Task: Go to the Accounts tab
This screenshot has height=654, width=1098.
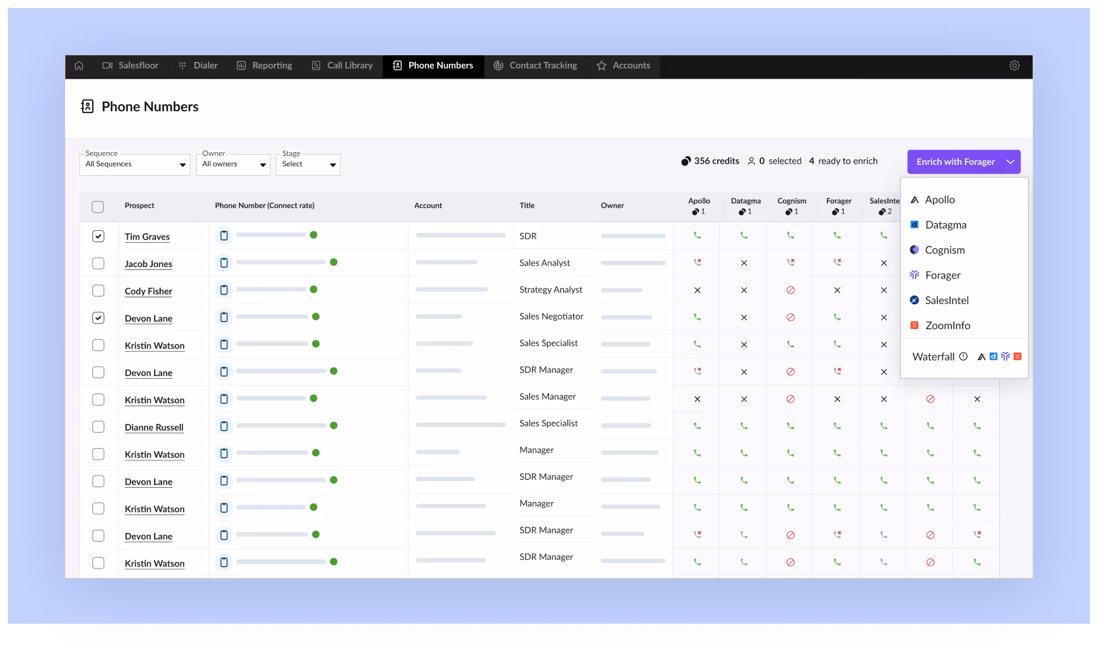Action: pos(624,66)
